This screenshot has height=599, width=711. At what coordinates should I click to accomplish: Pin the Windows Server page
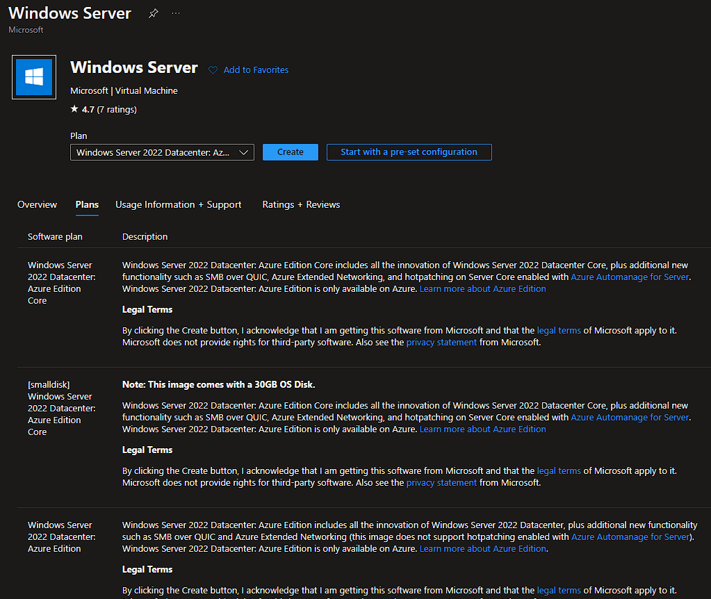tap(154, 14)
